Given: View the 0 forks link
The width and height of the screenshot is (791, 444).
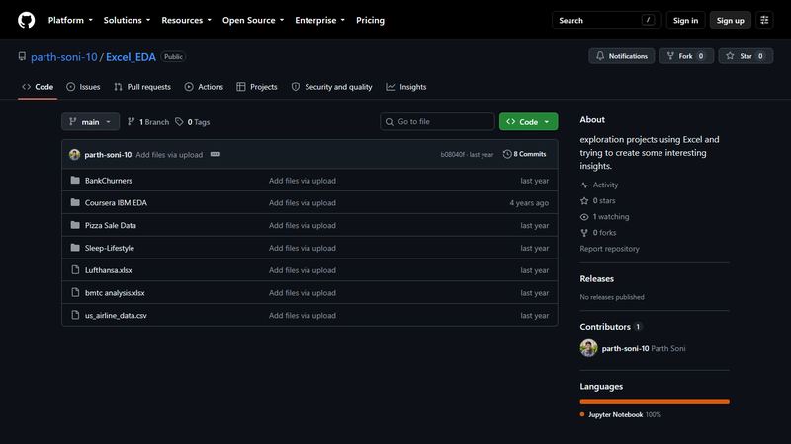Looking at the screenshot, I should 598,233.
